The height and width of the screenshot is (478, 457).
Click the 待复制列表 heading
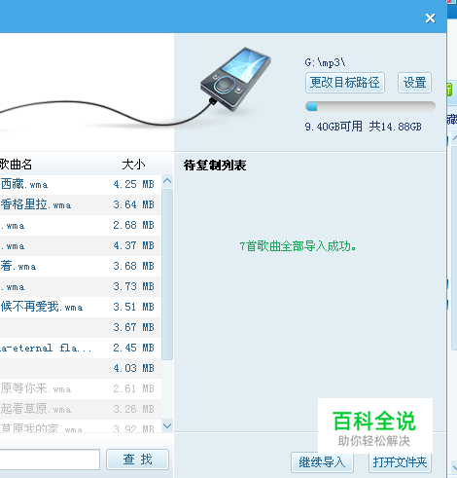click(215, 165)
